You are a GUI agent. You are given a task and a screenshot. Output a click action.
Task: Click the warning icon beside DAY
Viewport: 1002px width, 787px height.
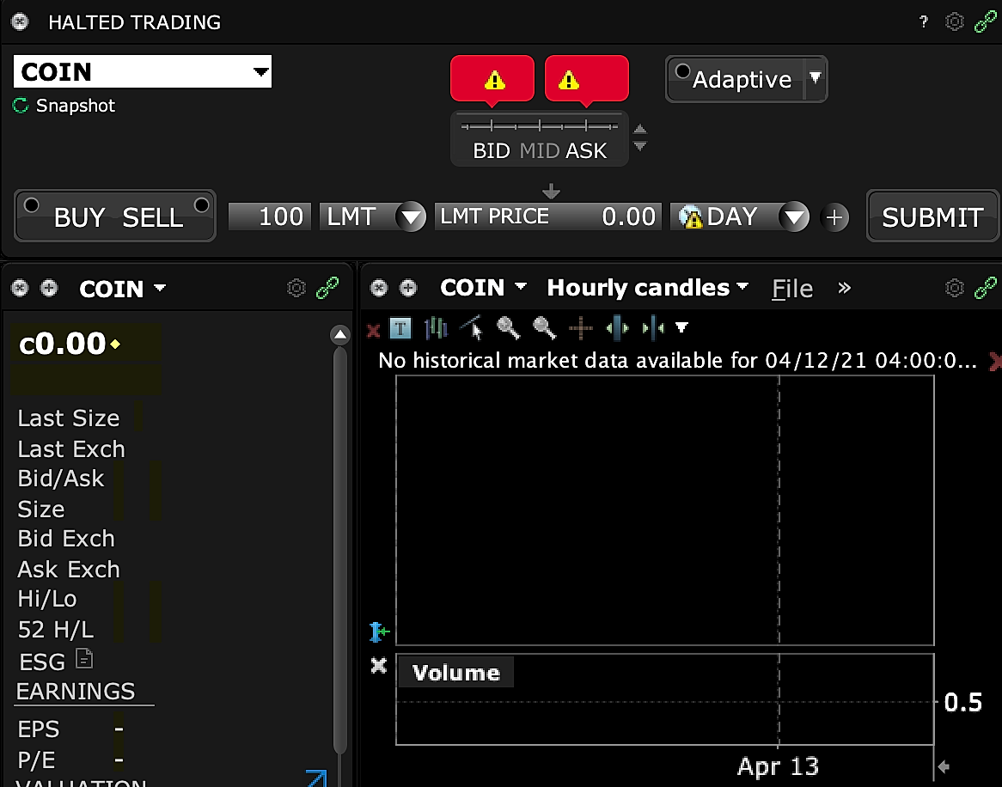(x=691, y=217)
